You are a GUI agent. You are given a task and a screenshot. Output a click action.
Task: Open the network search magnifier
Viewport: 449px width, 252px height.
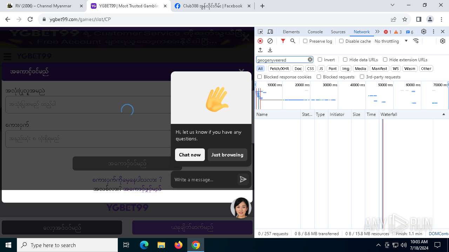coord(293,41)
